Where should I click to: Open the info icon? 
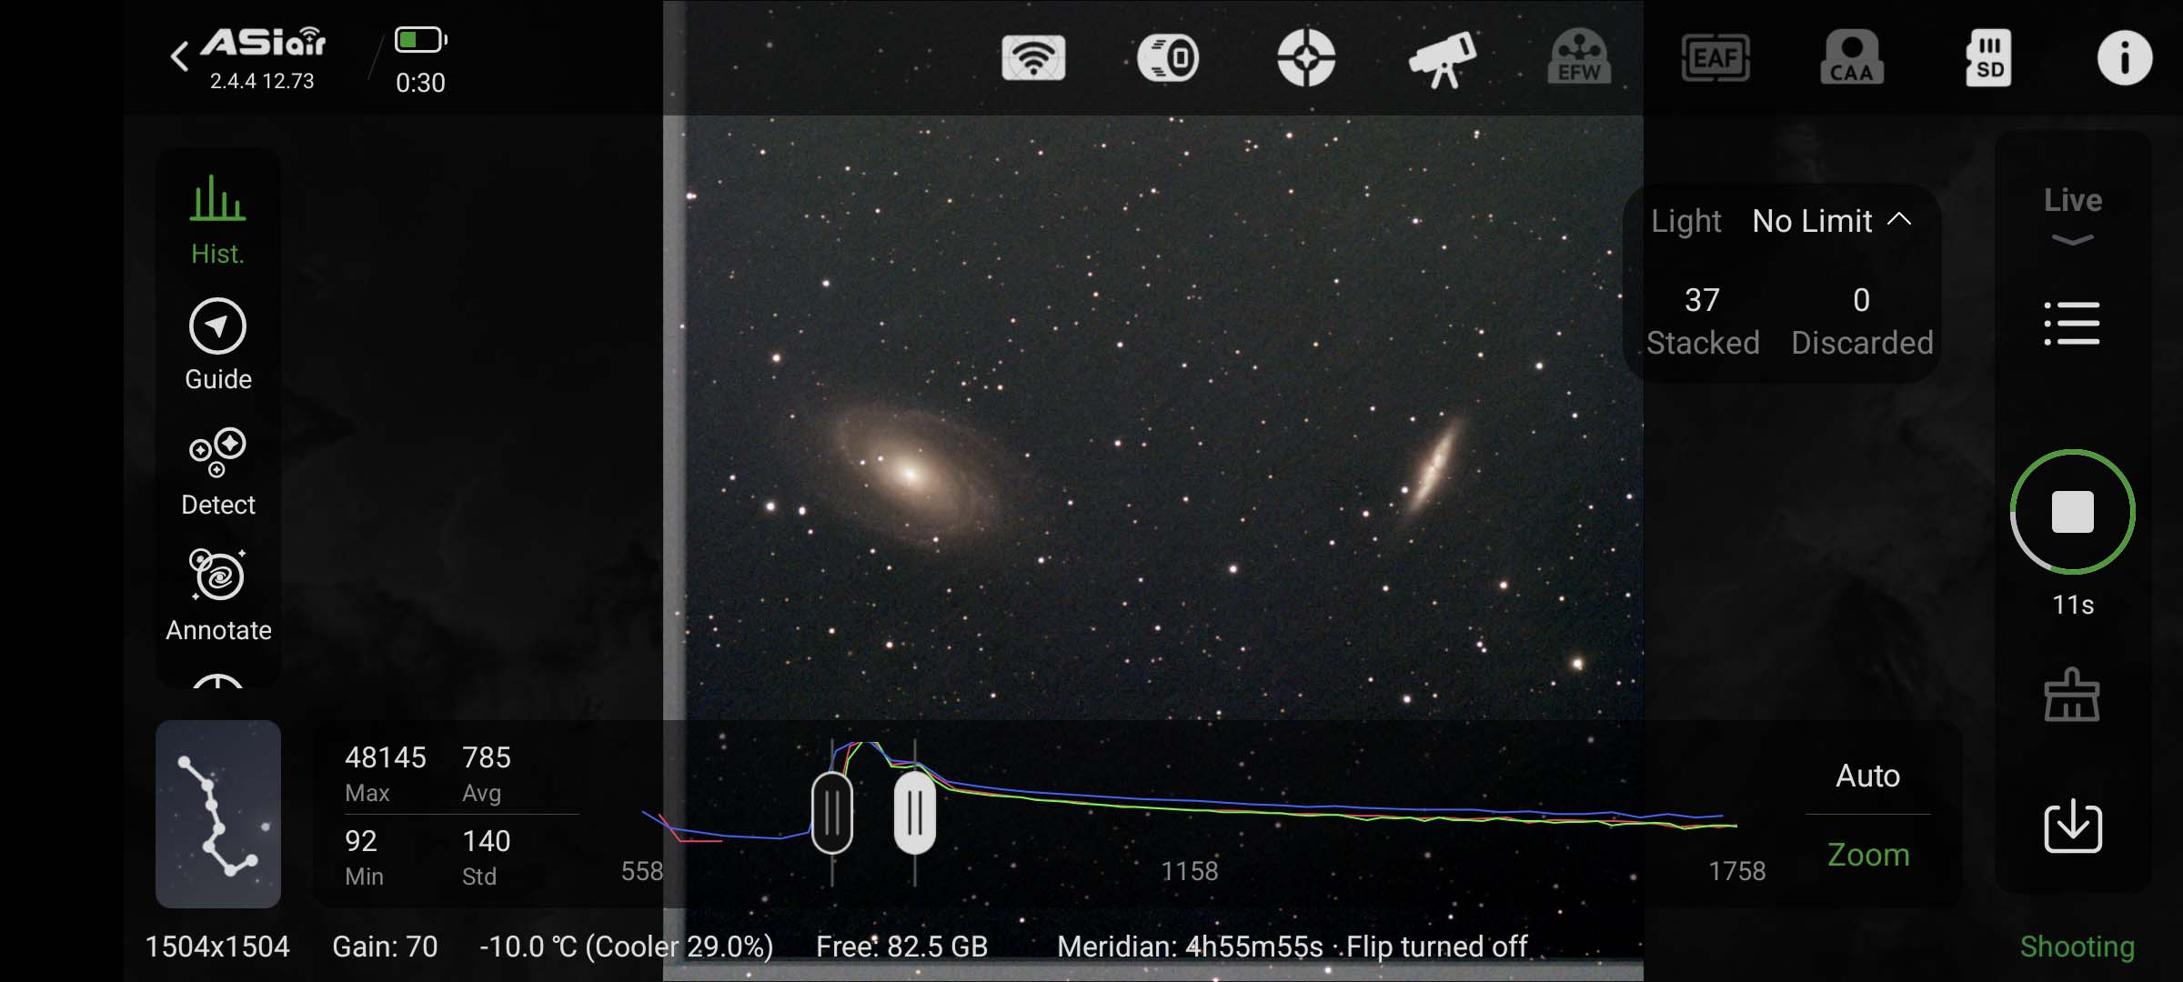[x=2124, y=58]
